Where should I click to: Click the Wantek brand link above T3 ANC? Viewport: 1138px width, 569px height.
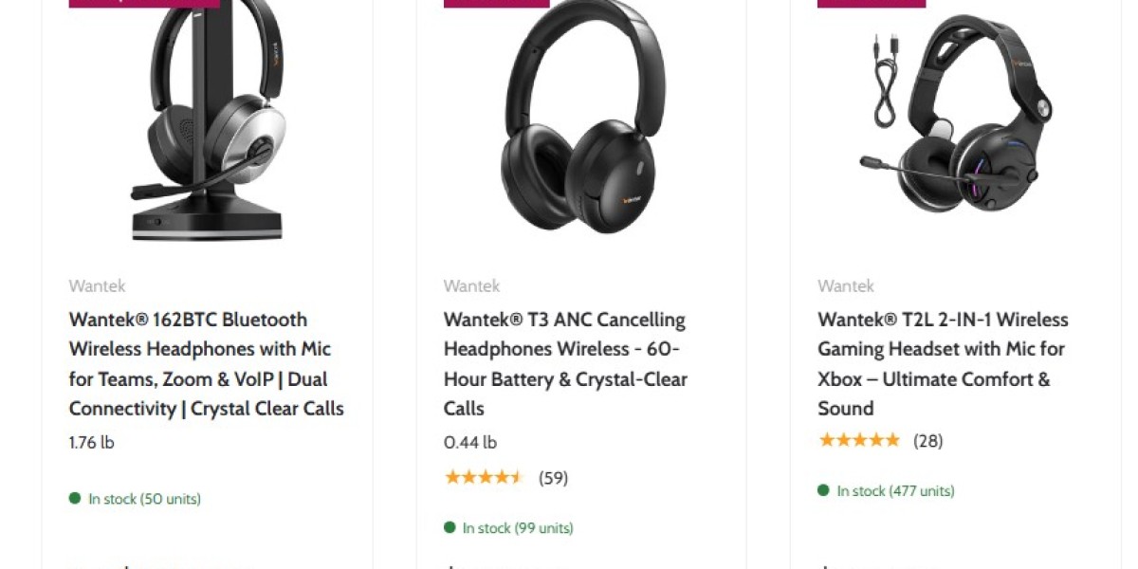(471, 285)
